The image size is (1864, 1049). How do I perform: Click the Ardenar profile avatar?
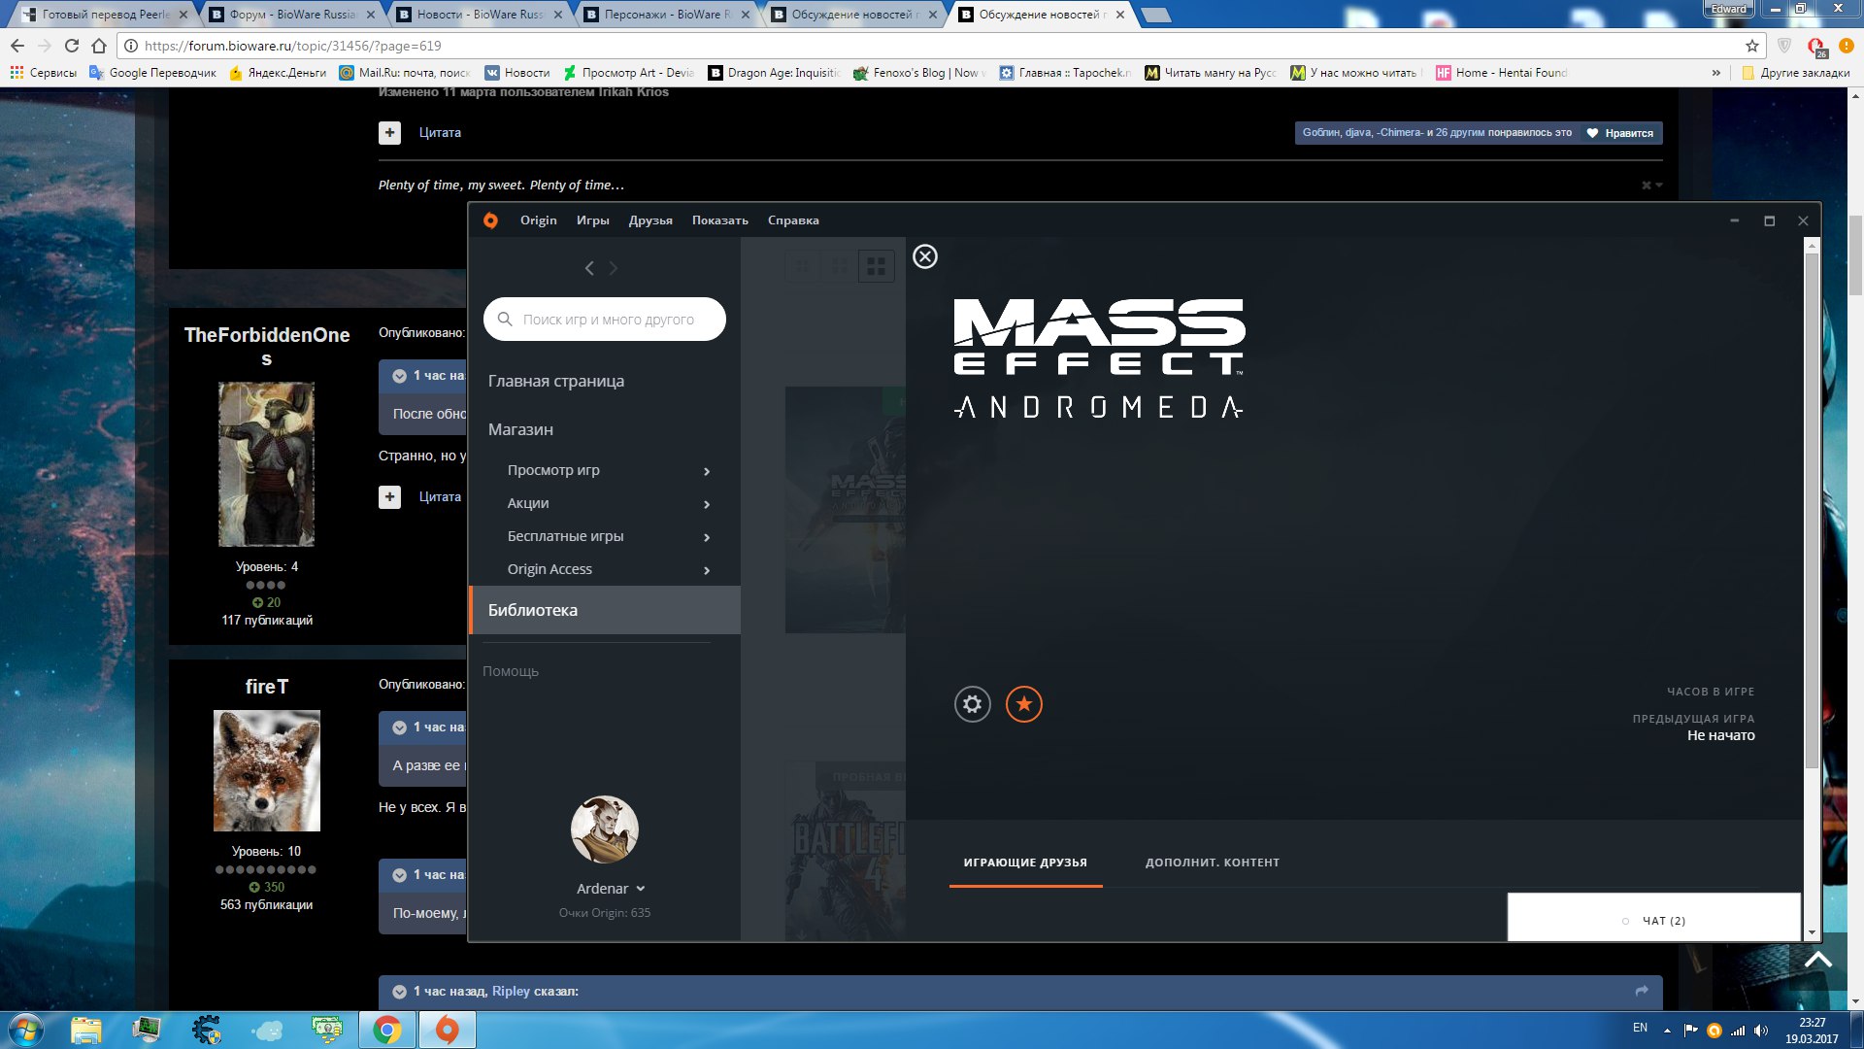pos(604,829)
